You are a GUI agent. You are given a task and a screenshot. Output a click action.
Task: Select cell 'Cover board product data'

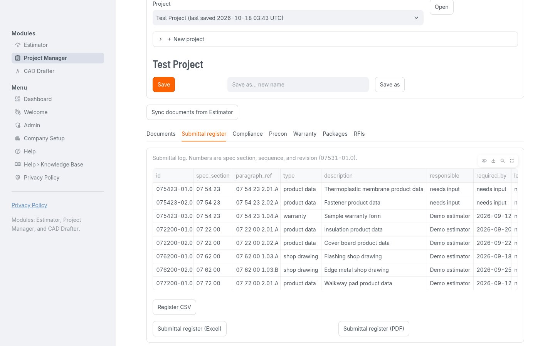[374, 243]
